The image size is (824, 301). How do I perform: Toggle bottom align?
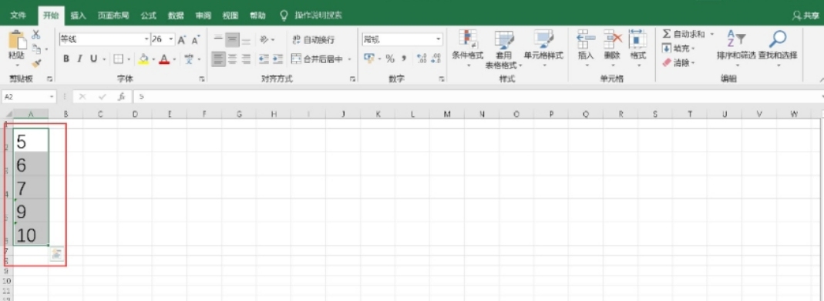point(246,39)
